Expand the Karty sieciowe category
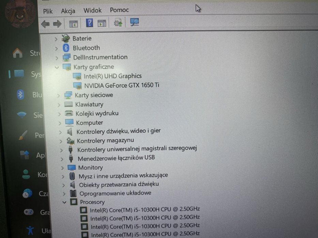Screen dimensions: 318x238 tap(58, 96)
